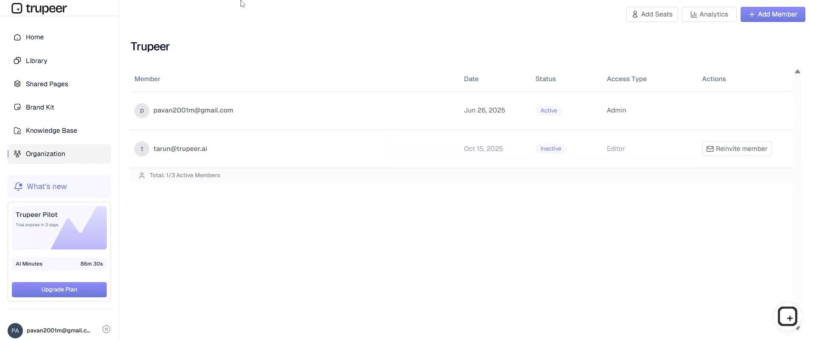Click the What's new bell icon

coord(18,186)
